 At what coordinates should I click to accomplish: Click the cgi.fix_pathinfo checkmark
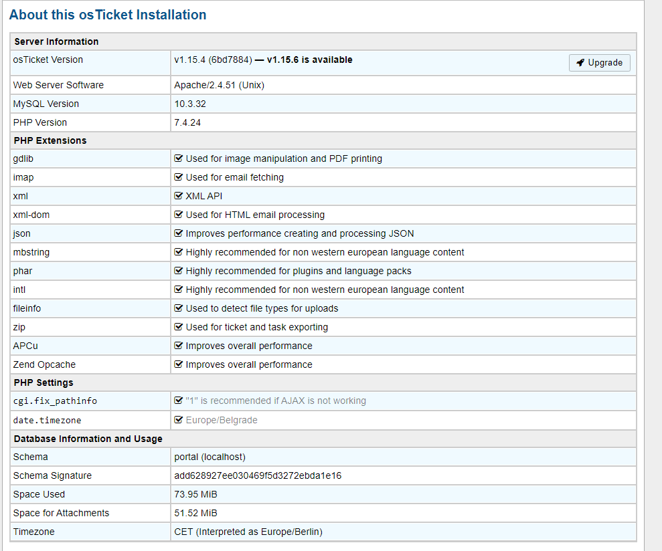point(179,401)
